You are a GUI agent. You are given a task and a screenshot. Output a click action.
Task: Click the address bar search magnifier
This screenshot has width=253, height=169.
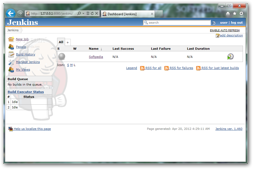click(x=79, y=13)
